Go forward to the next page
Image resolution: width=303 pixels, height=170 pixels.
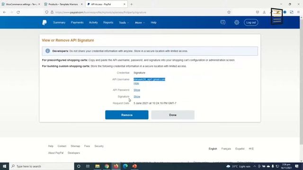tap(11, 12)
